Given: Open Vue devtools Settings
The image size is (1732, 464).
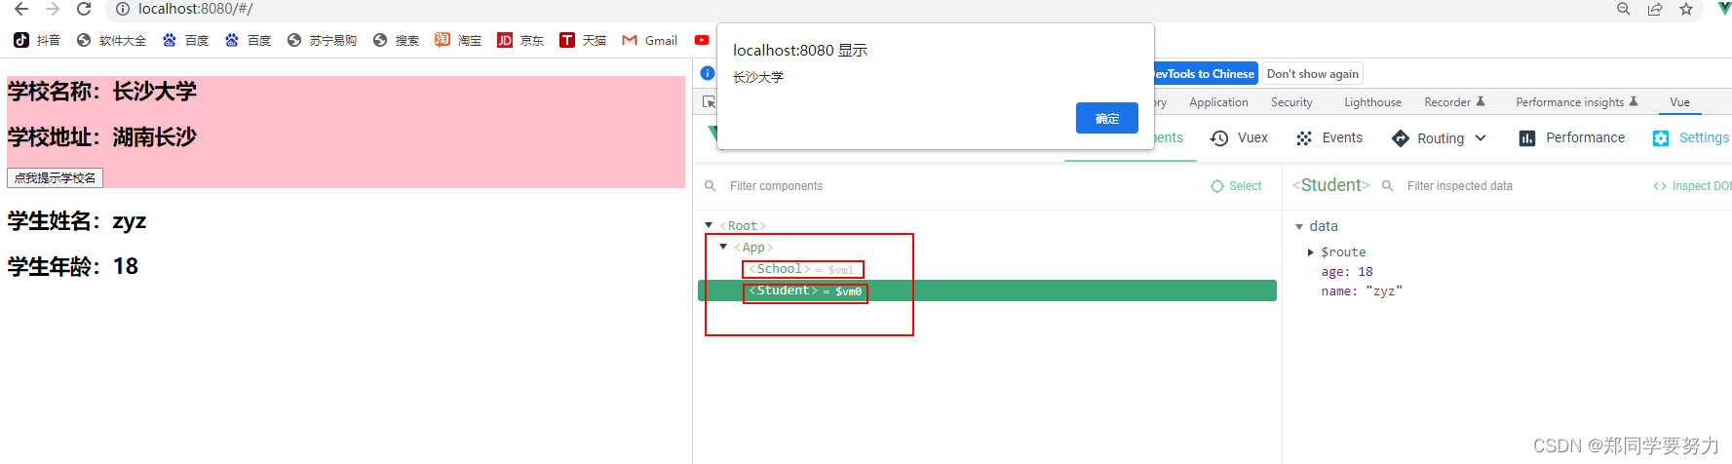Looking at the screenshot, I should click(1690, 137).
